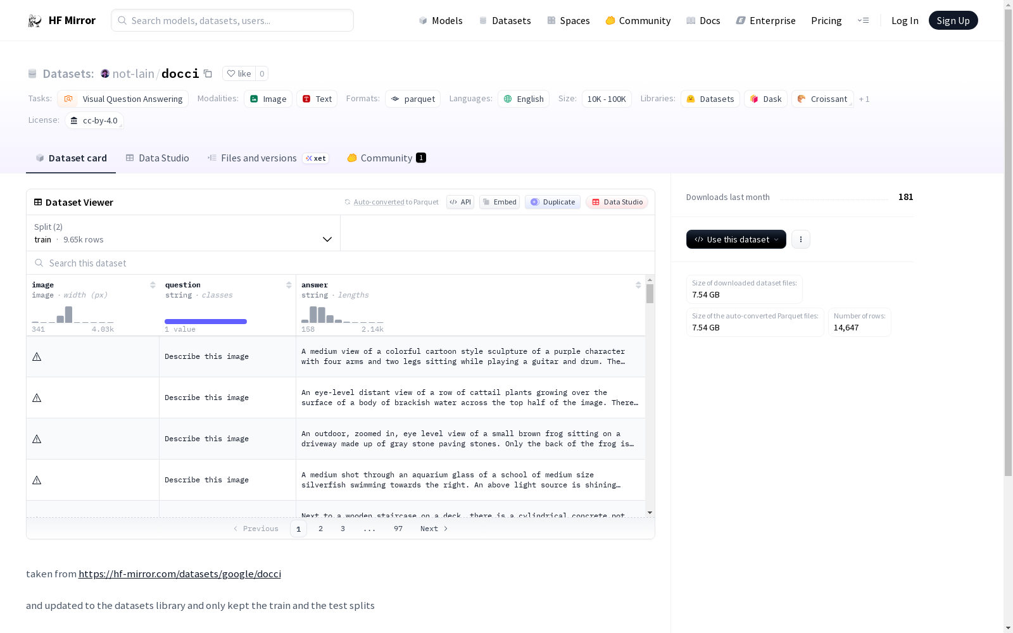The height and width of the screenshot is (633, 1013).
Task: Click warning icon in the purple character row
Action: point(37,357)
